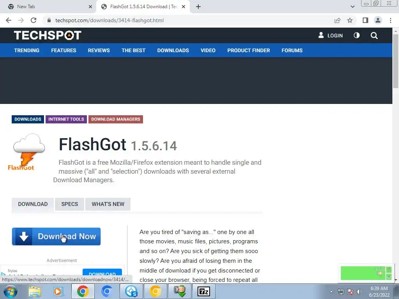Open the TRENDING menu
399x299 pixels.
coord(27,50)
